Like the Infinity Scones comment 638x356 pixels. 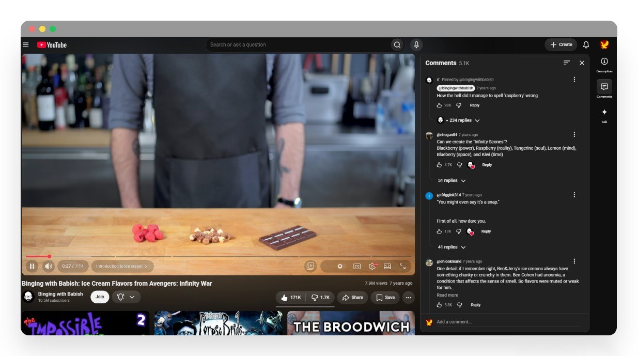(440, 165)
